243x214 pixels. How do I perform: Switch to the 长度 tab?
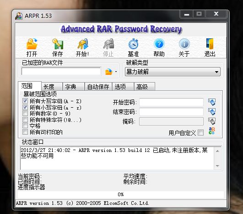coord(52,87)
